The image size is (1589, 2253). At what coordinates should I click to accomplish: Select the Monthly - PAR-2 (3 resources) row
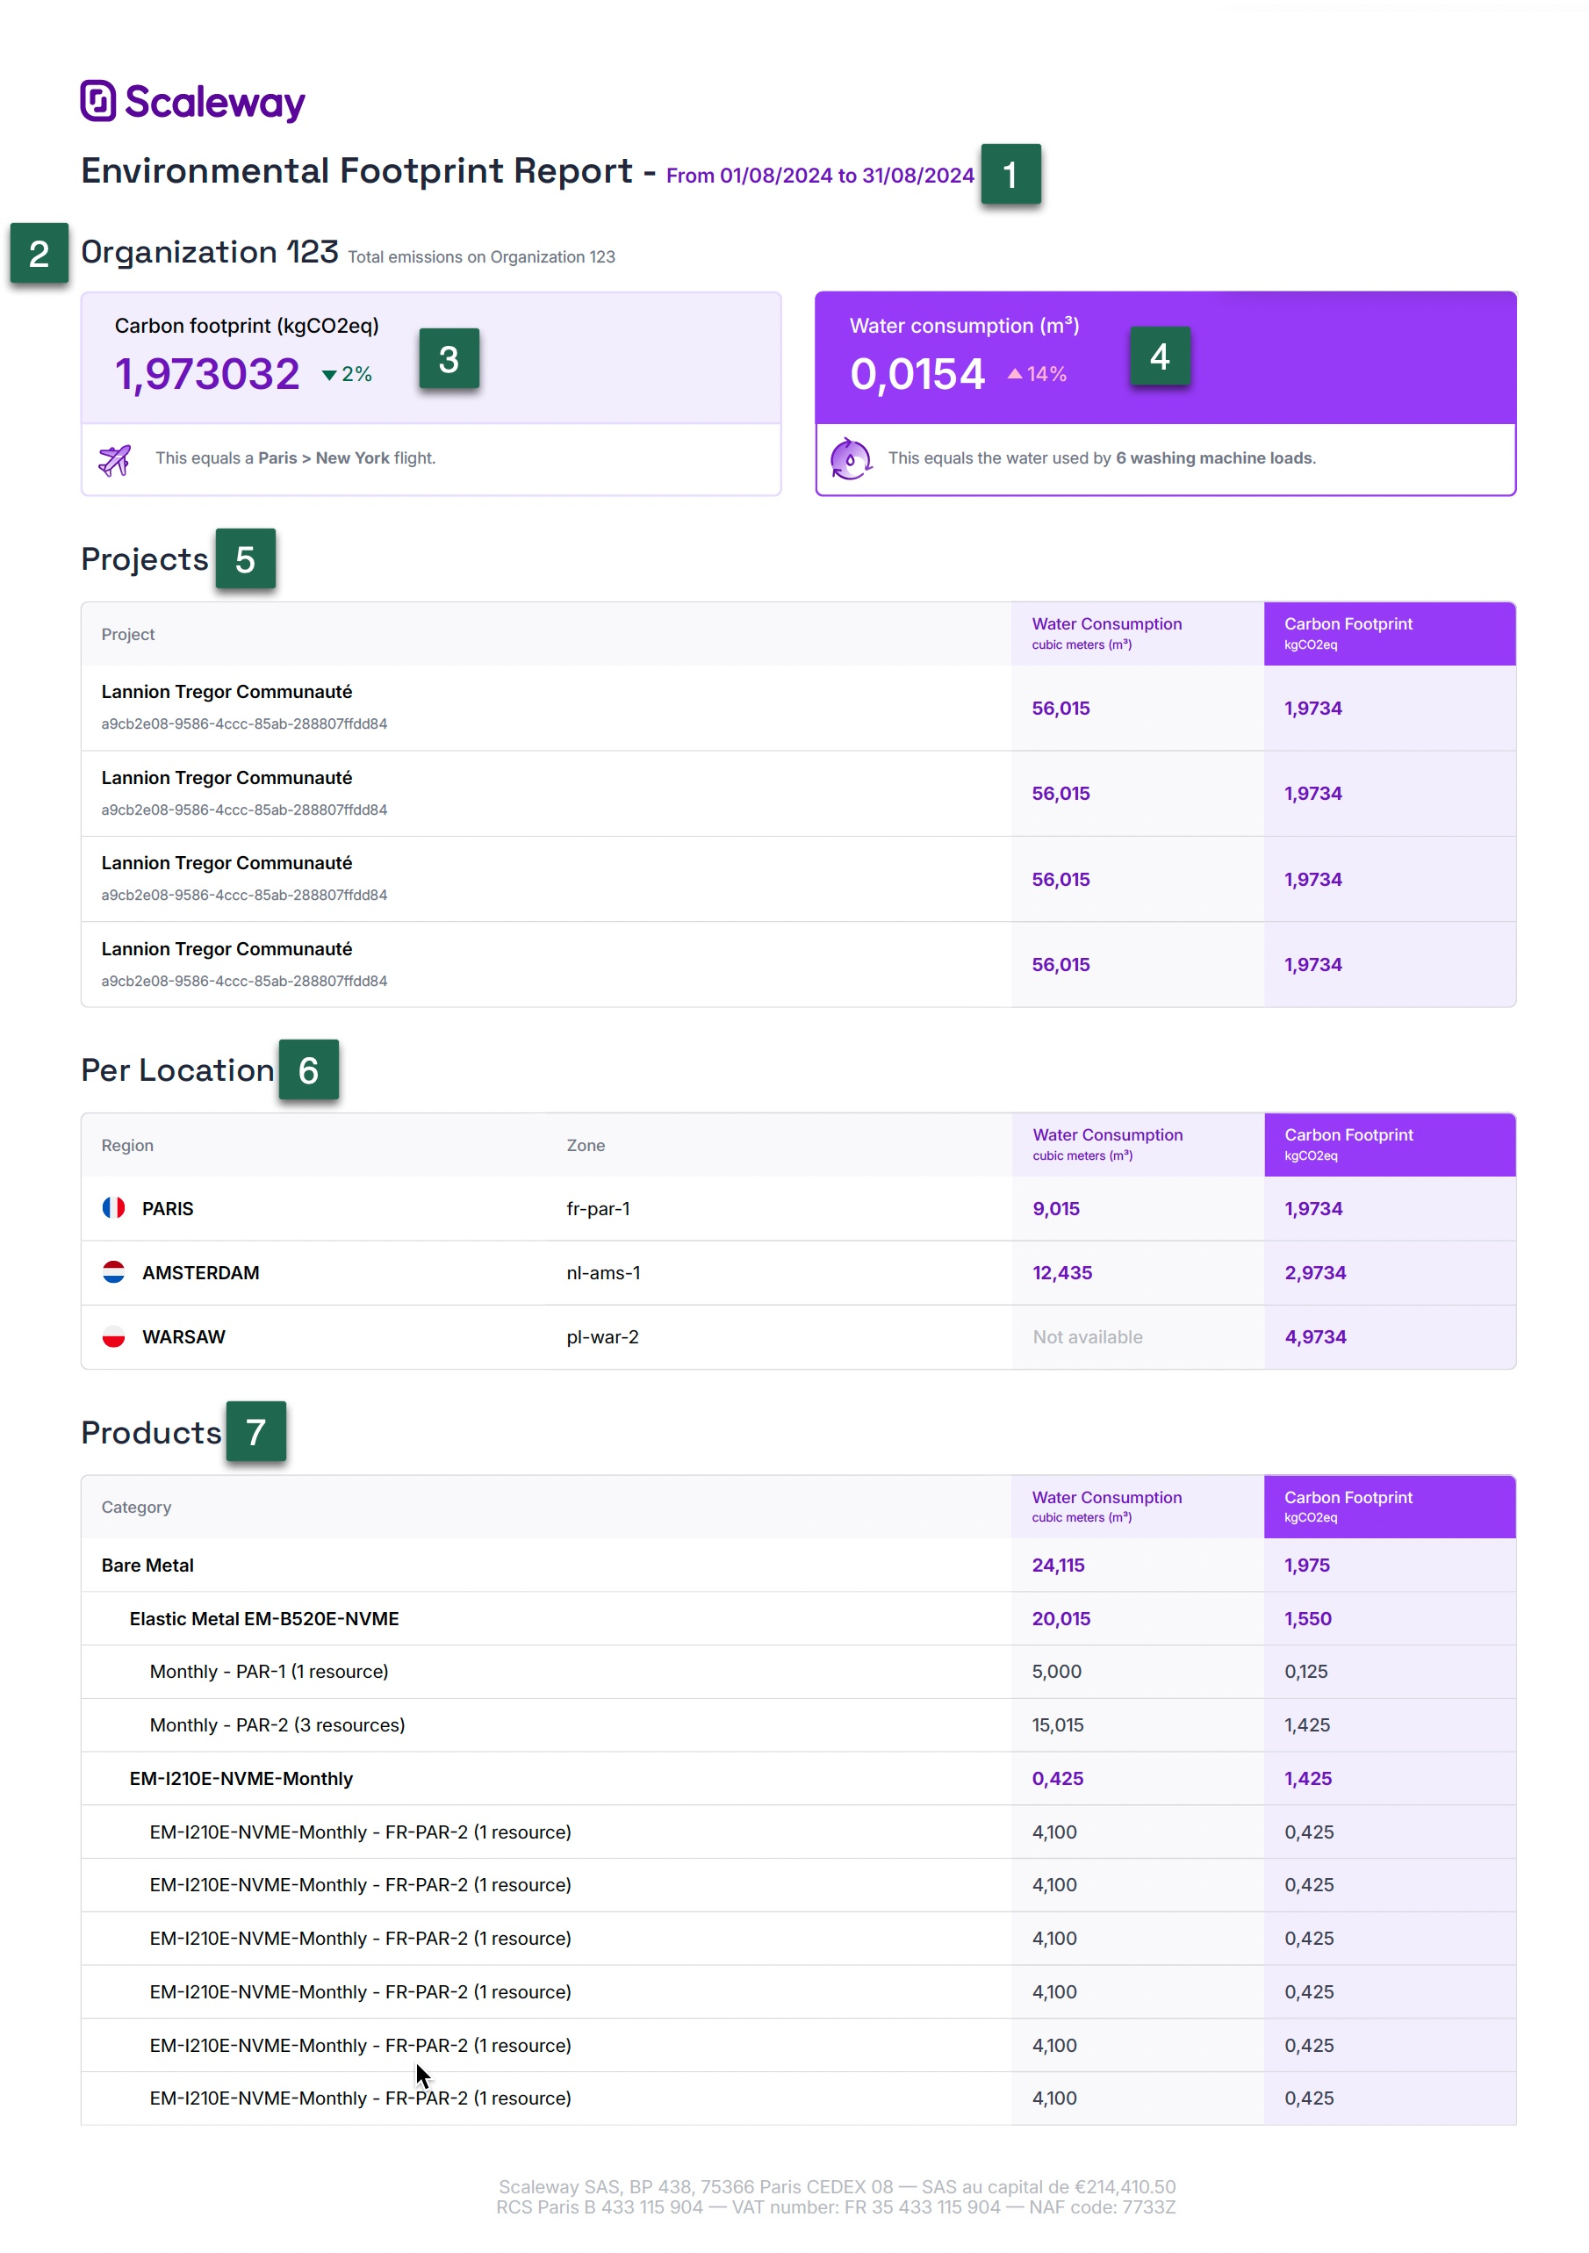(277, 1725)
